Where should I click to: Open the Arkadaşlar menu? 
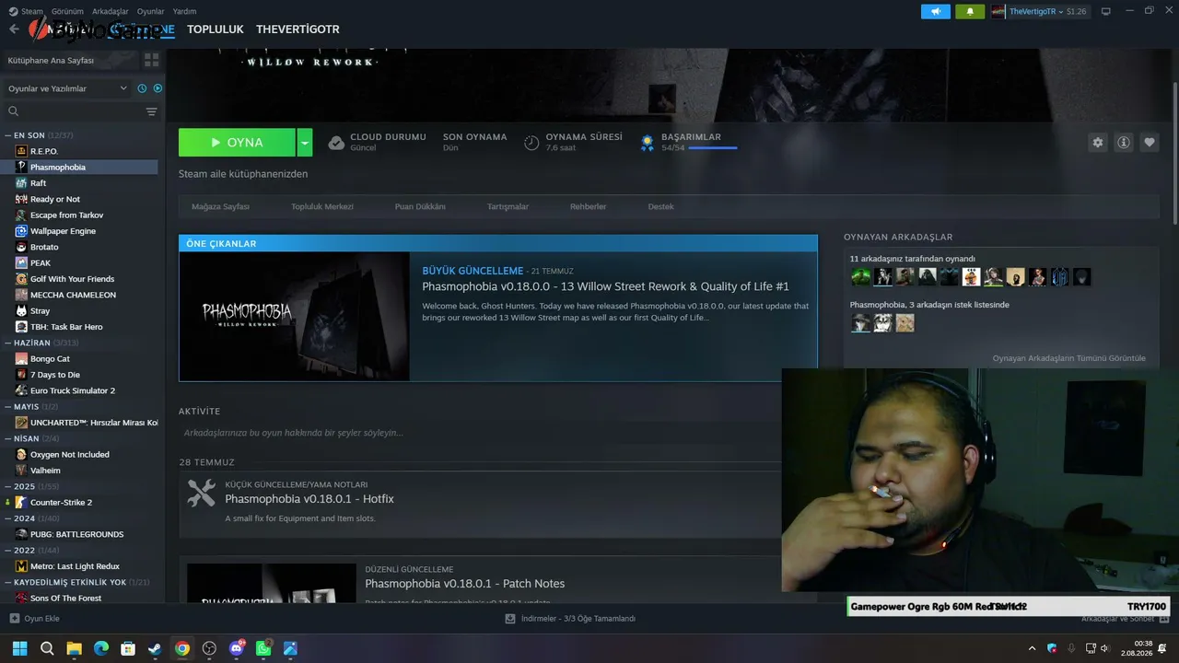point(111,11)
